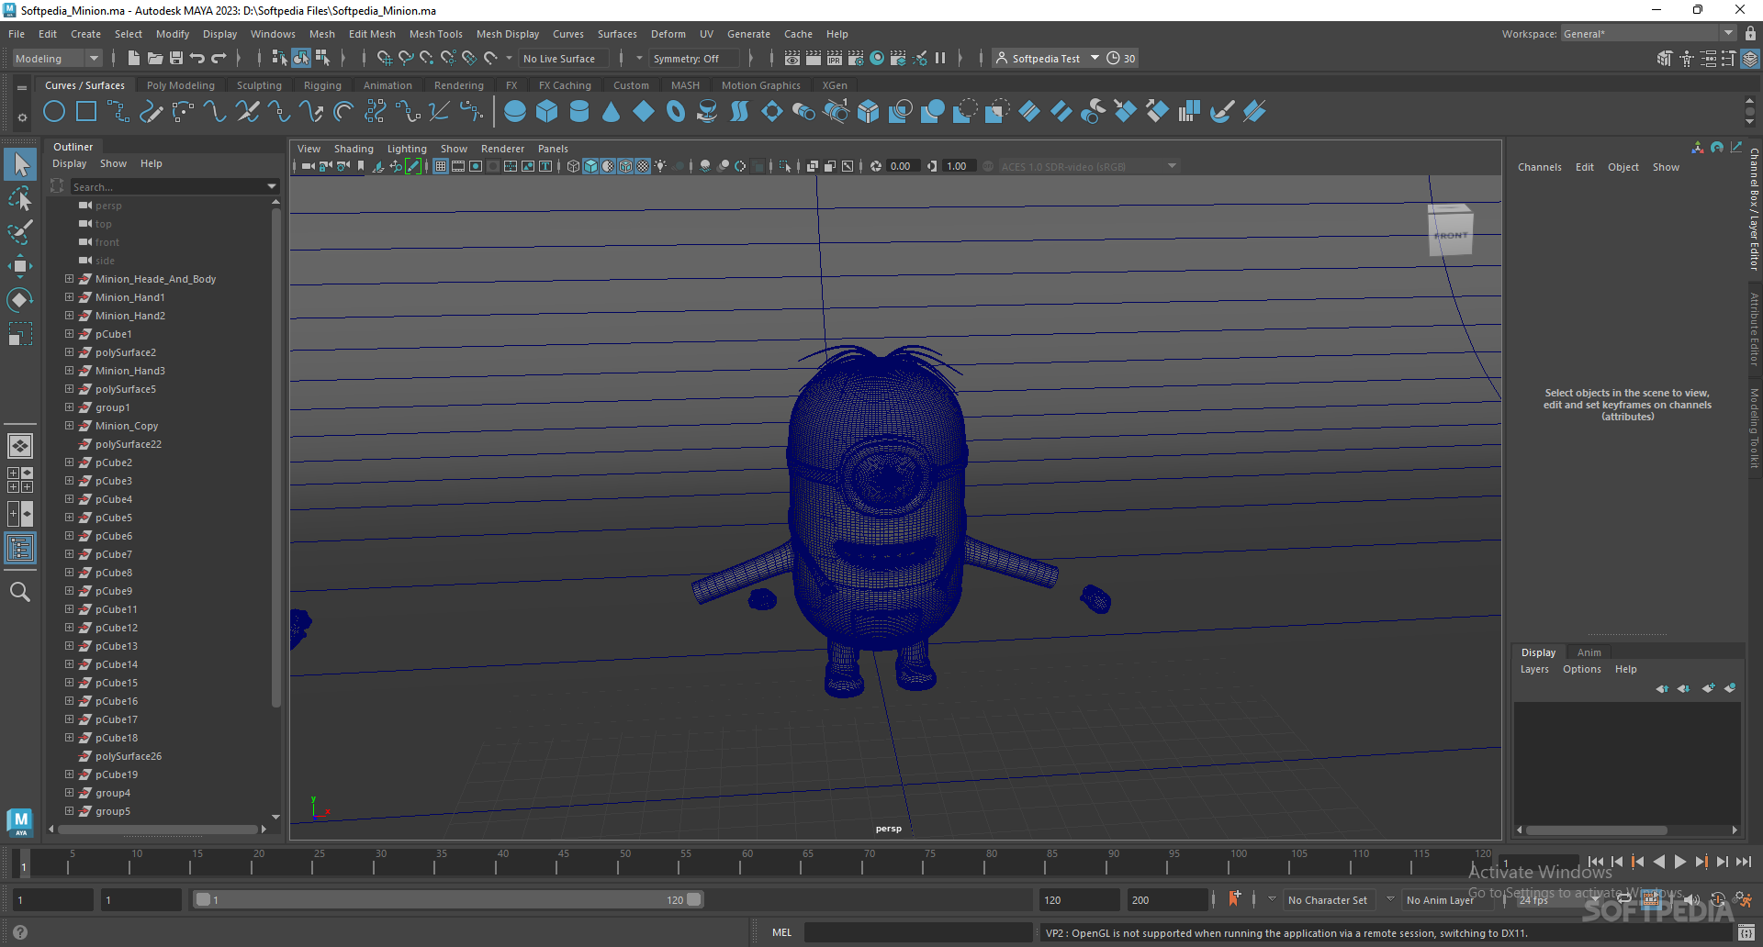
Task: Create a NURBS Torus from shelf
Action: click(x=676, y=112)
